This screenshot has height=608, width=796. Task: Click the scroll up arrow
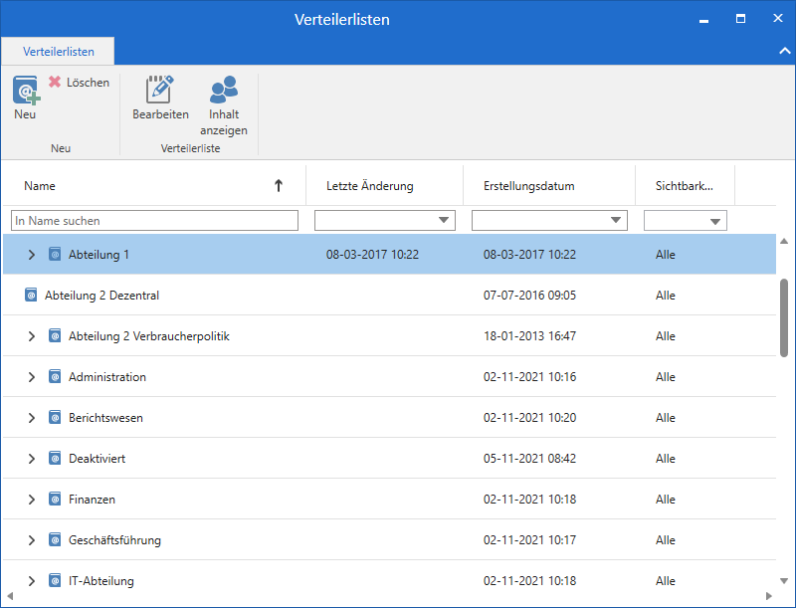(x=784, y=241)
